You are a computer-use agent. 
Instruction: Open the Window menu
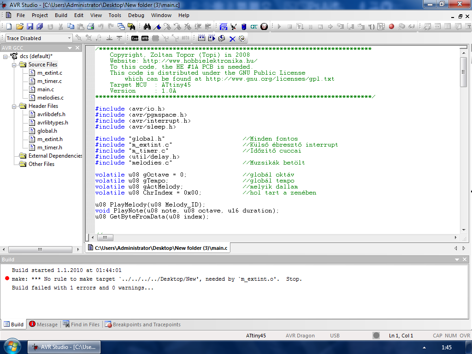tap(161, 15)
